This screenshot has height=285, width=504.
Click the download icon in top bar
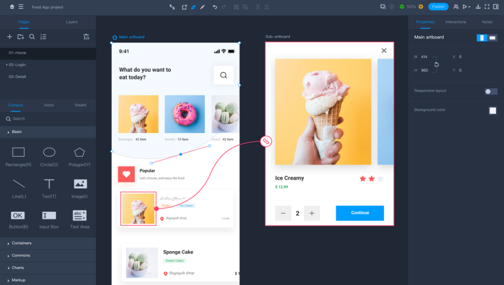[478, 7]
